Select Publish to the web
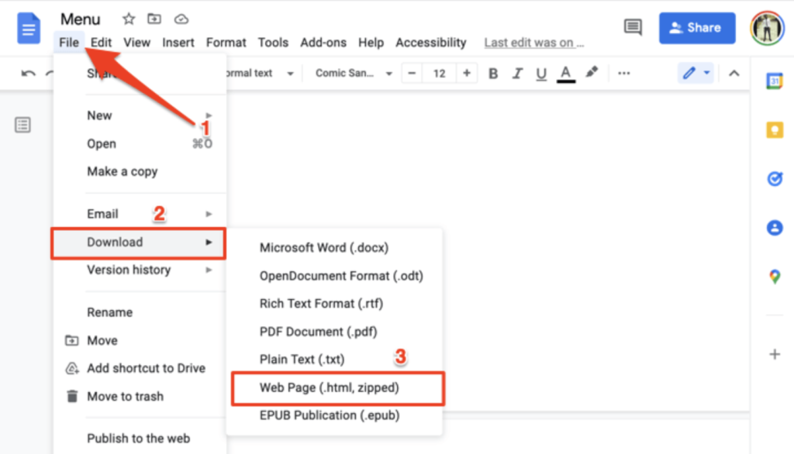 [x=140, y=439]
